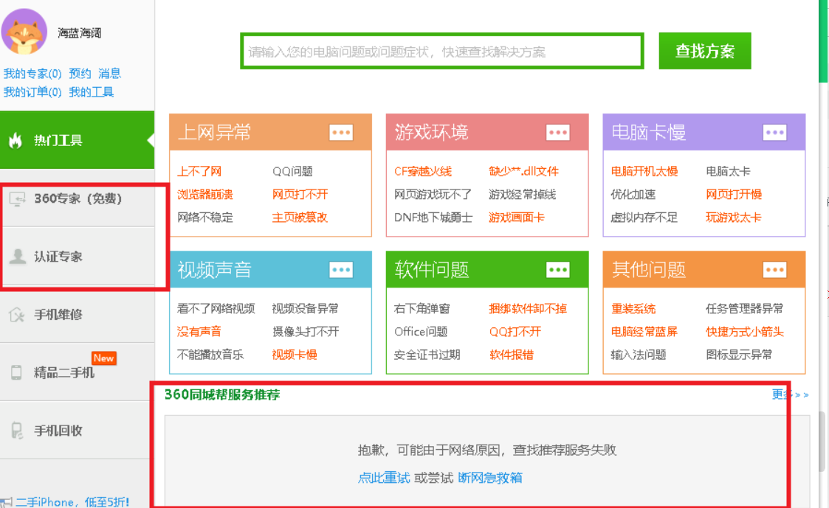The height and width of the screenshot is (508, 829).
Task: Open 手机维修 sidebar section
Action: click(x=78, y=315)
